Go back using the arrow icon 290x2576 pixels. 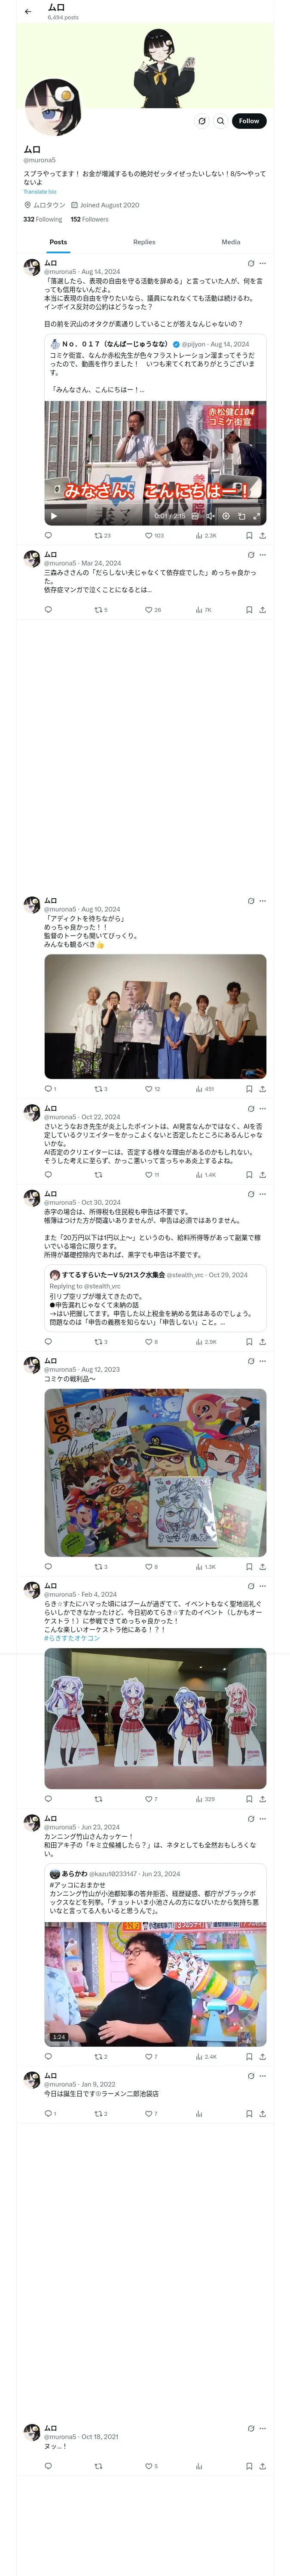[x=28, y=11]
